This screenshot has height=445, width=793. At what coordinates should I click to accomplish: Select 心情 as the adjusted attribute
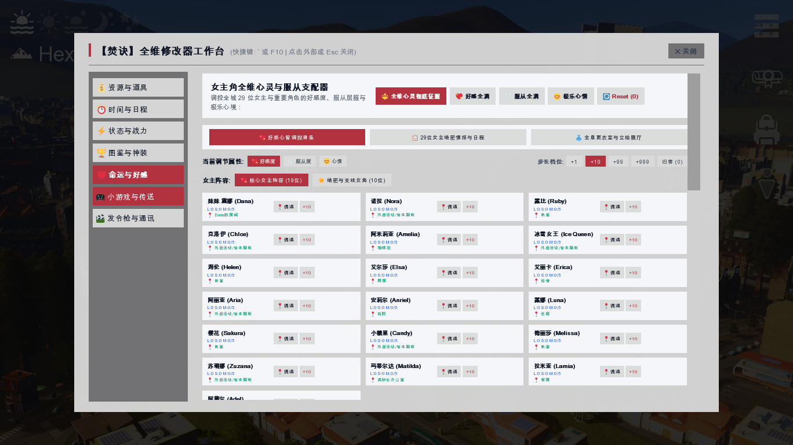333,161
